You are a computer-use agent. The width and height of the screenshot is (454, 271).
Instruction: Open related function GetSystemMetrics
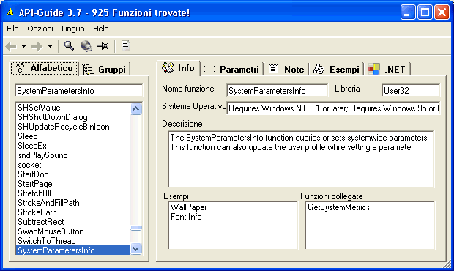click(339, 207)
